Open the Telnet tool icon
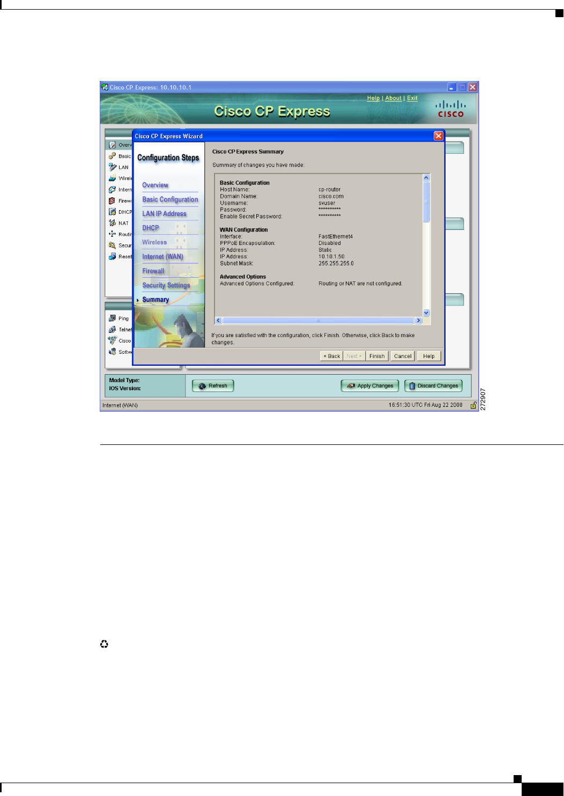564x796 pixels. click(113, 330)
